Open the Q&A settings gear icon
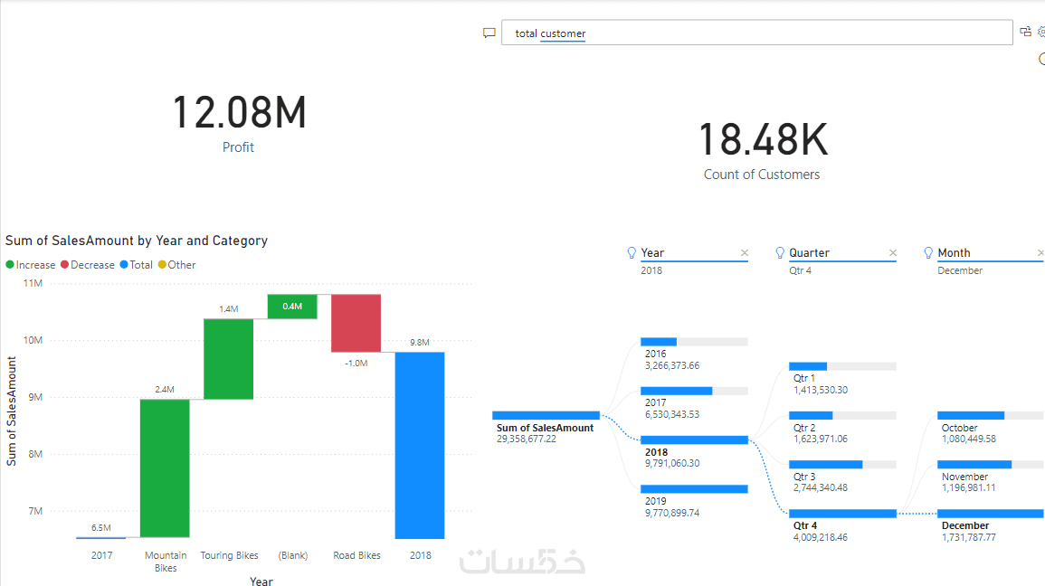The image size is (1045, 586). [x=1041, y=32]
